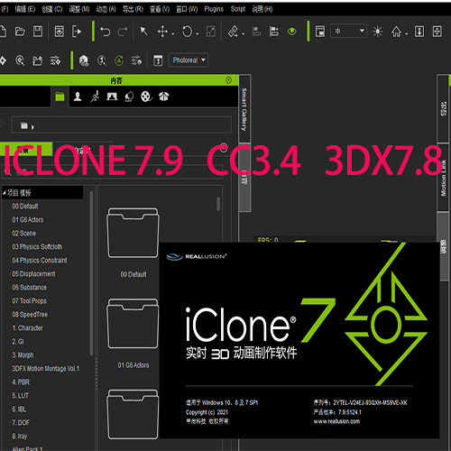
Task: Click the content folder path field
Action: (121, 124)
